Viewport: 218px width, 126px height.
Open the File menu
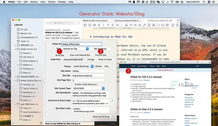point(19,2)
